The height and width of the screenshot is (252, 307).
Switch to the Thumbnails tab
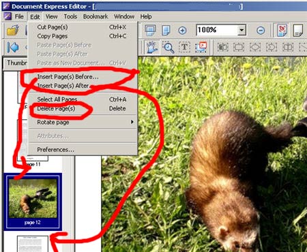[x=16, y=63]
